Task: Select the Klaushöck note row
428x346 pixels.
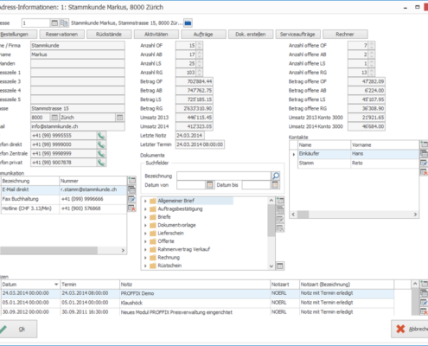Action: point(197,303)
